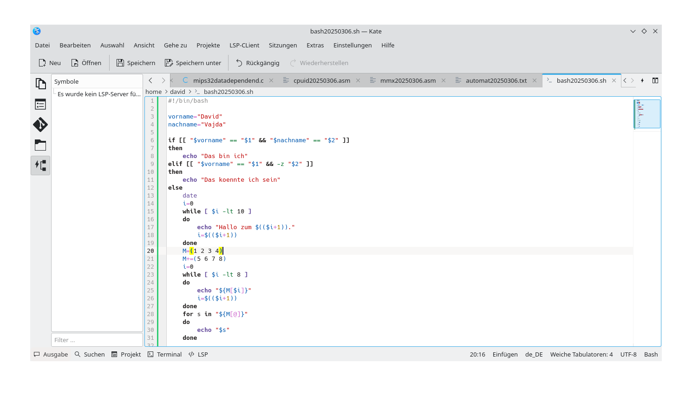
Task: Select the active LSP-Client sidebar icon
Action: pos(40,165)
